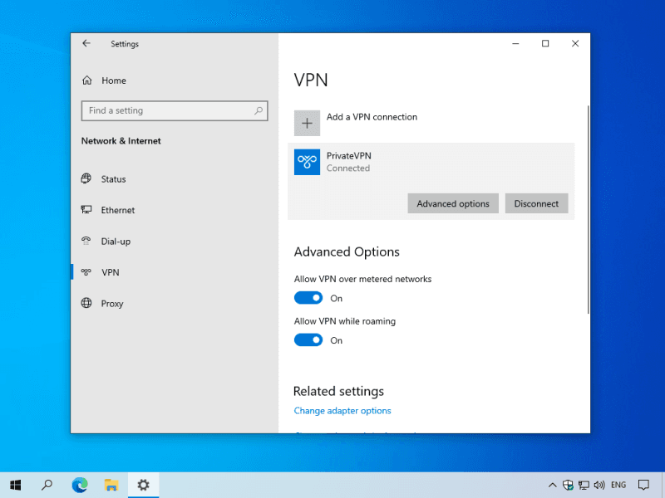Click the plus icon to add VPN
665x498 pixels.
307,123
